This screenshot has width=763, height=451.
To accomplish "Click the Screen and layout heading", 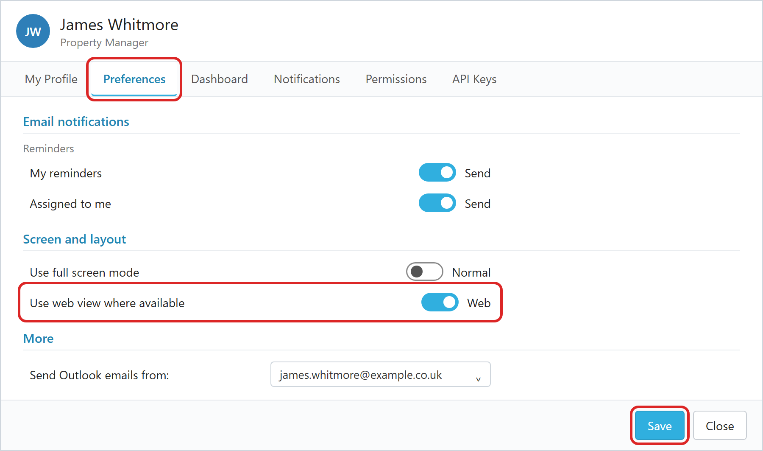I will (75, 239).
